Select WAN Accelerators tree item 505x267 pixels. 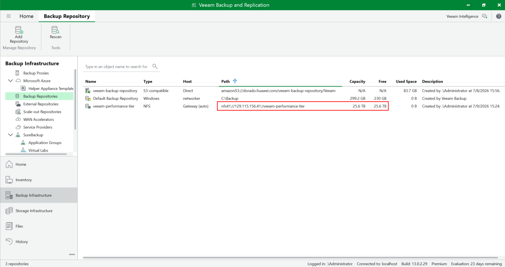pyautogui.click(x=39, y=119)
